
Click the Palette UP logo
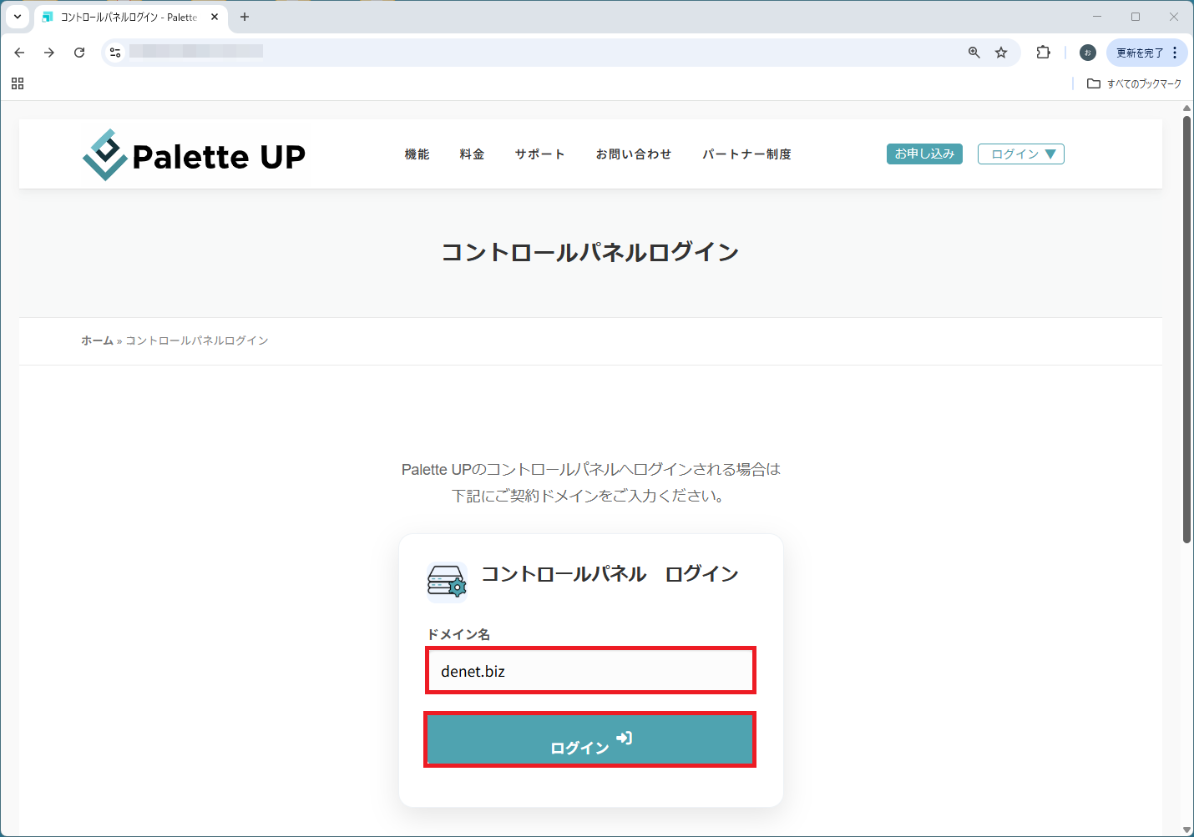(195, 155)
